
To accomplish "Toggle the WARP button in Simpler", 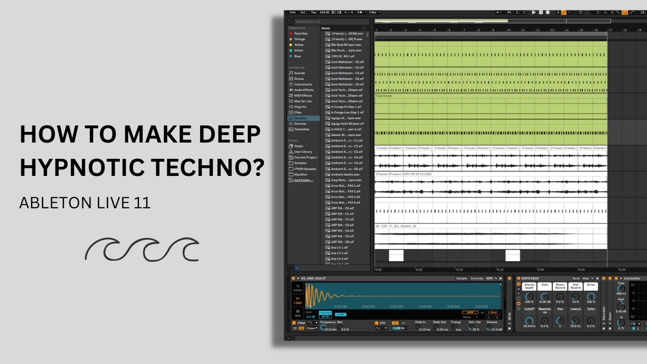I will 470,312.
